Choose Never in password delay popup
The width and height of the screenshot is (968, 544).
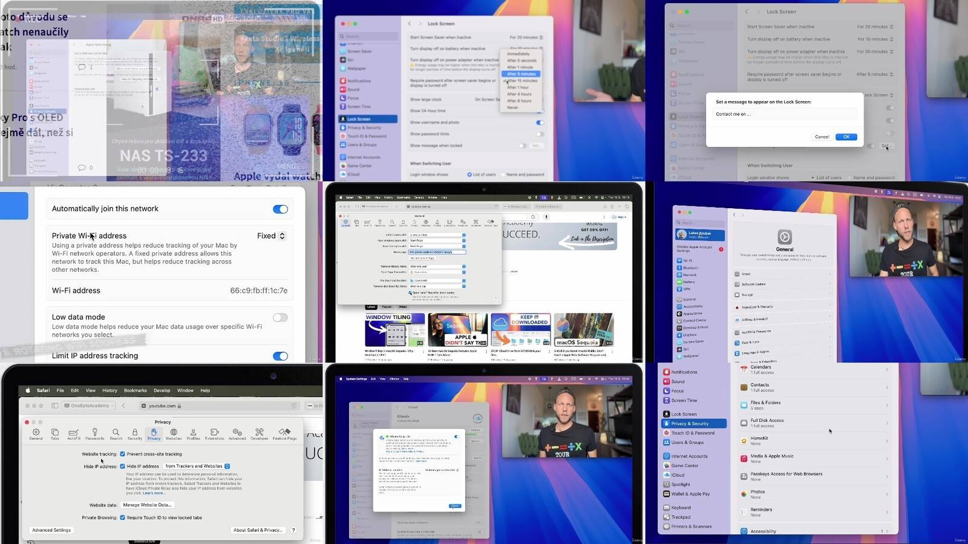coord(512,107)
